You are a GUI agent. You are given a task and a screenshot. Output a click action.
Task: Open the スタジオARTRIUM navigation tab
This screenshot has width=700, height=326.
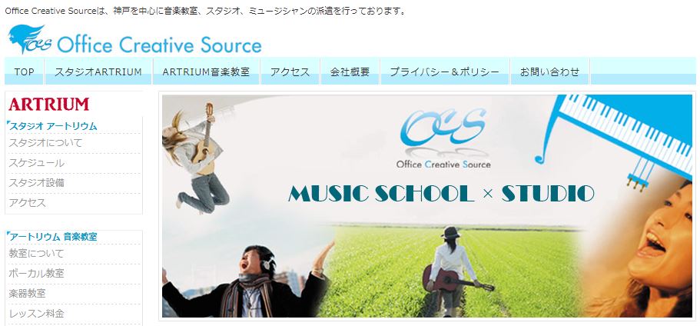(98, 72)
